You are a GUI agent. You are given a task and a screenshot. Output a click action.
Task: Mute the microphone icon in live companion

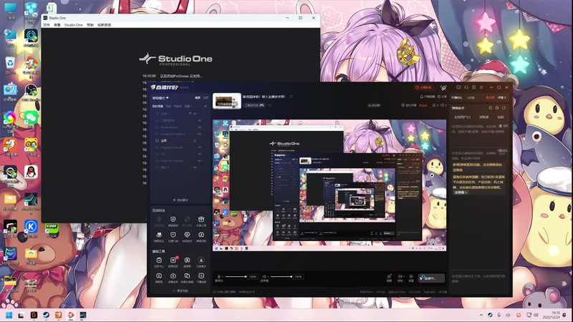click(218, 277)
